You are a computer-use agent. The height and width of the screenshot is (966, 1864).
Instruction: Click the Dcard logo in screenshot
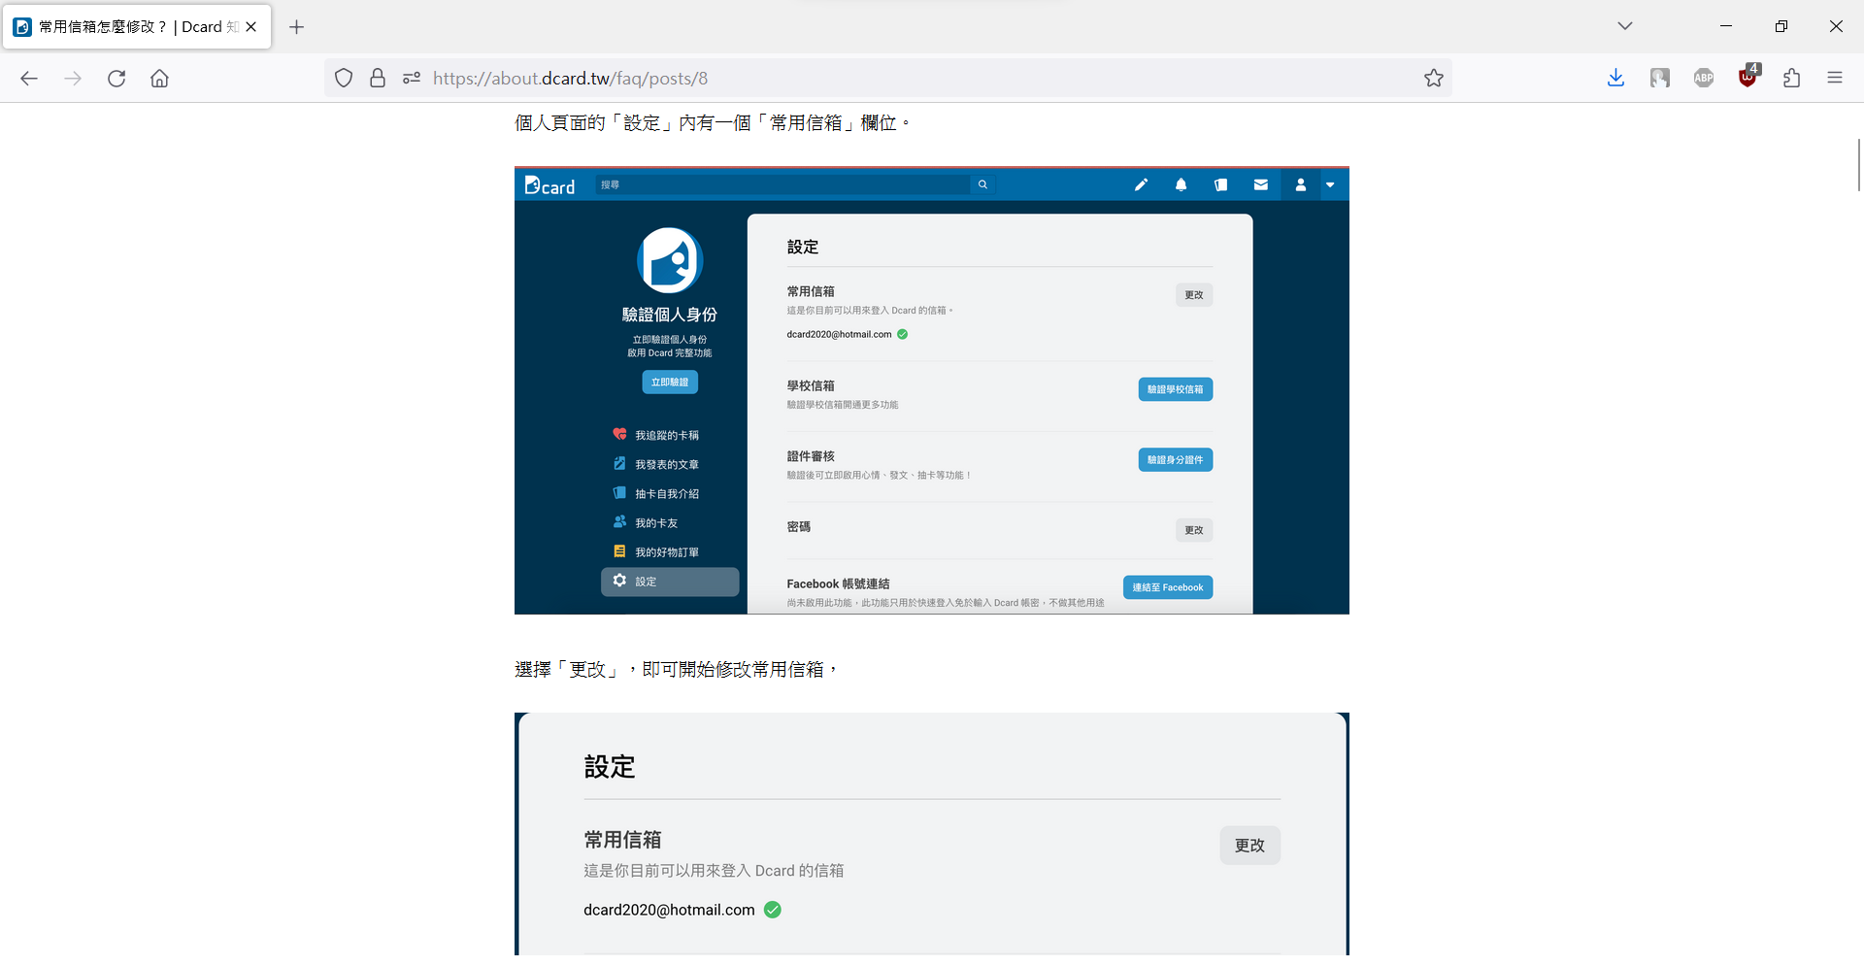(x=549, y=185)
